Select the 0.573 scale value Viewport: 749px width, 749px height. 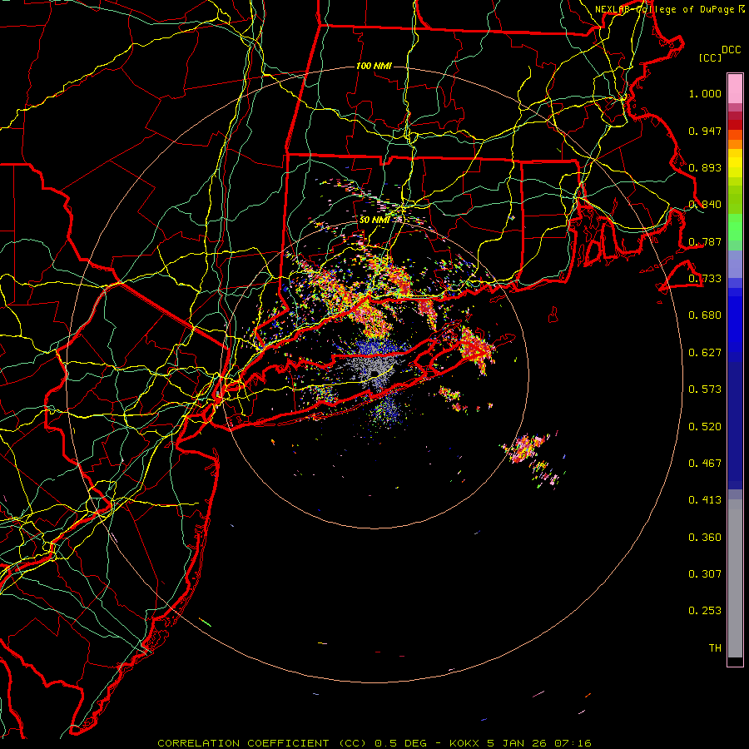coord(705,389)
